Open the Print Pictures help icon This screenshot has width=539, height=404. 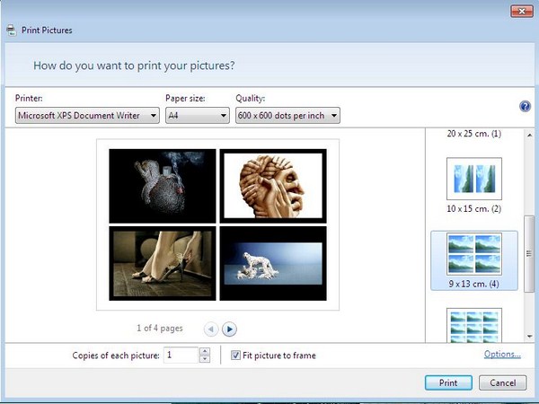526,106
